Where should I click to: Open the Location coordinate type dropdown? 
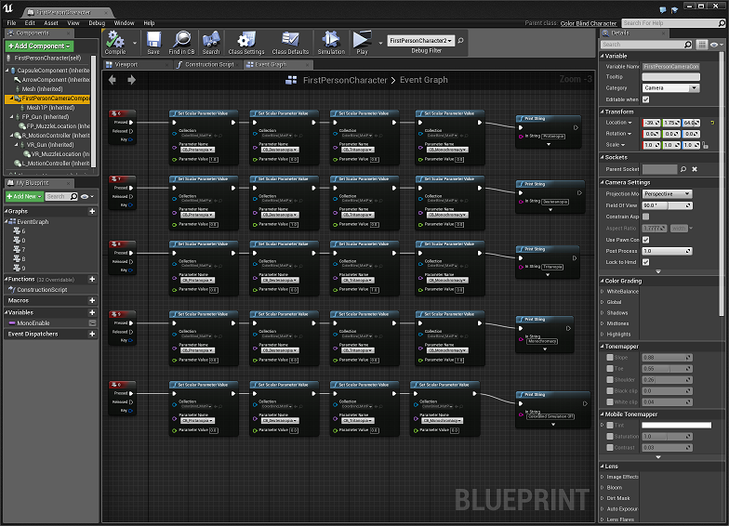tap(618, 123)
